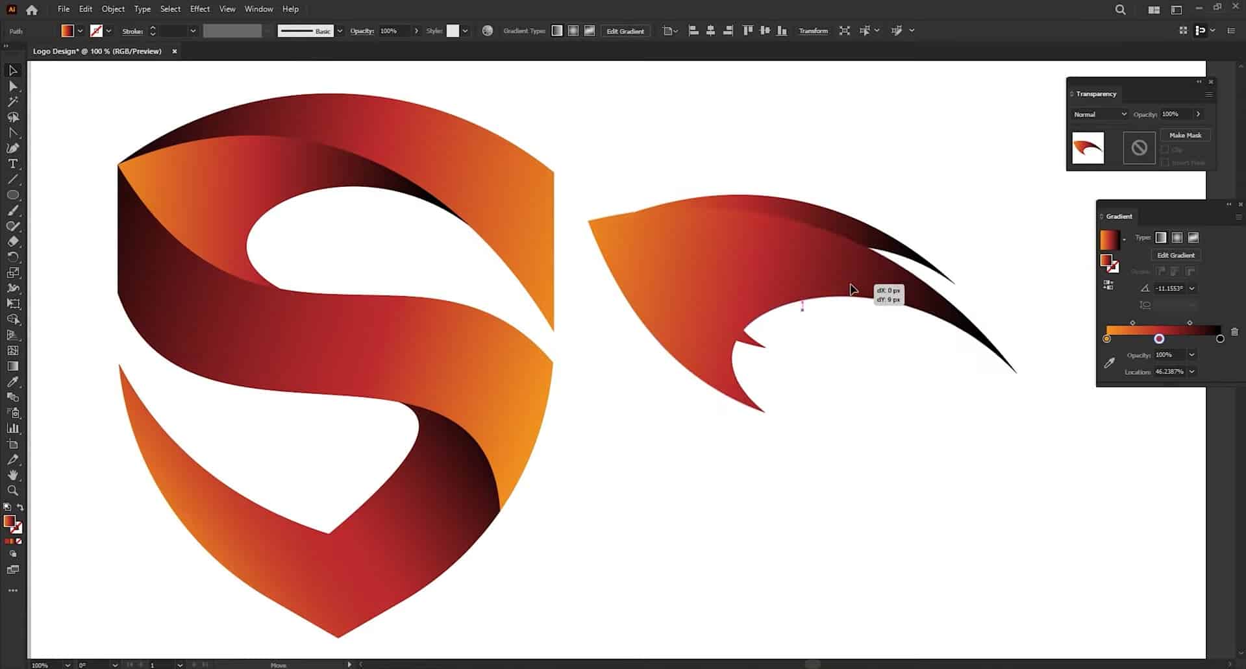Click the Reverse Gradient icon
This screenshot has height=669, width=1246.
1108,285
